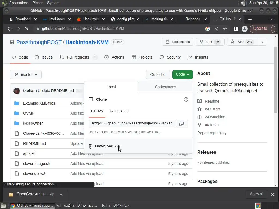Close the Intel Xeon tab
The image size is (279, 209).
[69, 19]
